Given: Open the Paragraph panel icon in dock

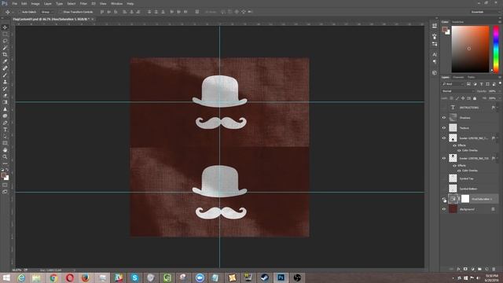Looking at the screenshot, I should coord(435,61).
